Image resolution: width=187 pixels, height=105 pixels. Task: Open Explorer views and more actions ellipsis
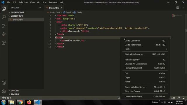coord(40,8)
